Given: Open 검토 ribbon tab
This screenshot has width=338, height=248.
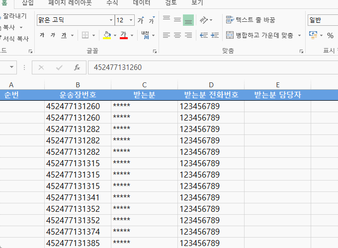Looking at the screenshot, I should tap(171, 2).
